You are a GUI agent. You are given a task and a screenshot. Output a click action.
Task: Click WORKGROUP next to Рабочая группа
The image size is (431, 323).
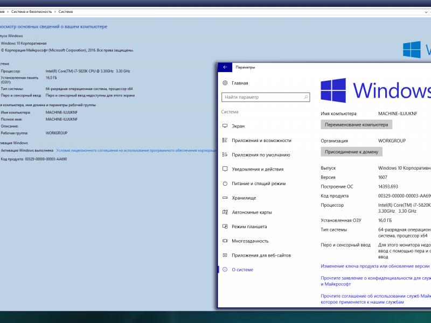click(57, 133)
